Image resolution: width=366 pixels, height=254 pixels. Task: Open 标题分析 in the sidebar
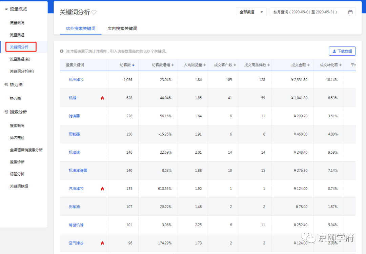tap(17, 174)
